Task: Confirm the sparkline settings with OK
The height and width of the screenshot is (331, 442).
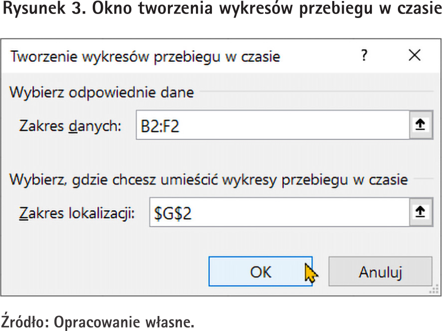Action: (x=261, y=271)
